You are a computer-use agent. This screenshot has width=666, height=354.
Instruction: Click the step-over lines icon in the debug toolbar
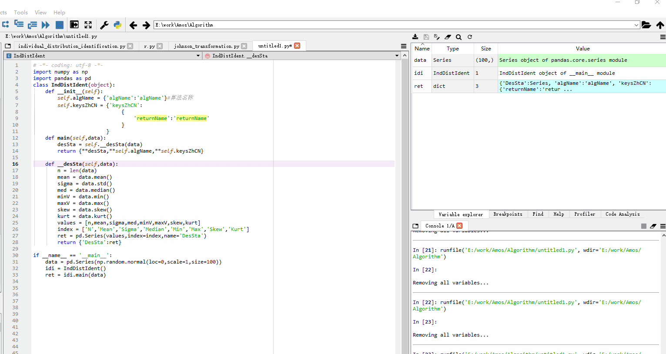coord(19,24)
